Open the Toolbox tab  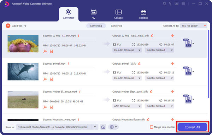pyautogui.click(x=143, y=14)
